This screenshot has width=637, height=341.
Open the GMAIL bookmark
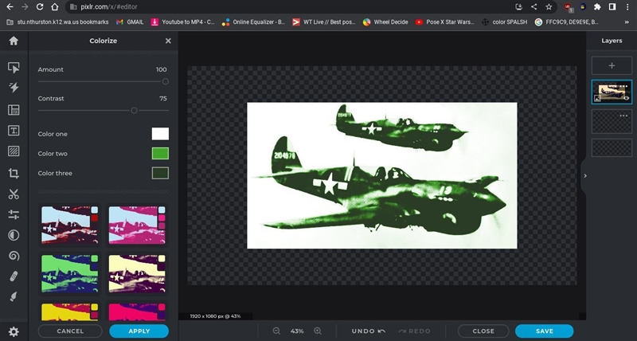tap(130, 22)
